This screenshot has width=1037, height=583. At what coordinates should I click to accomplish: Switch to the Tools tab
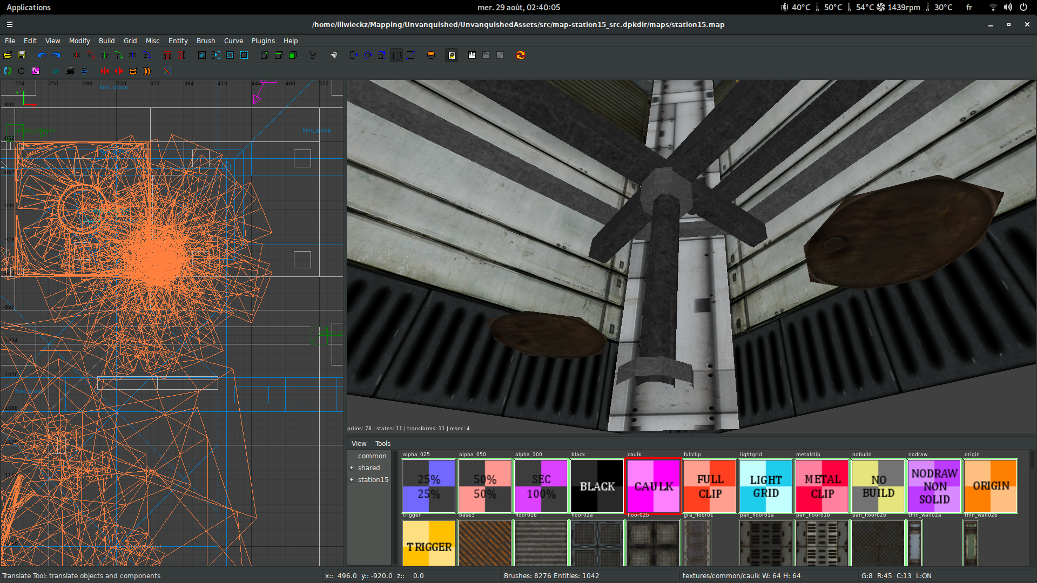(383, 444)
